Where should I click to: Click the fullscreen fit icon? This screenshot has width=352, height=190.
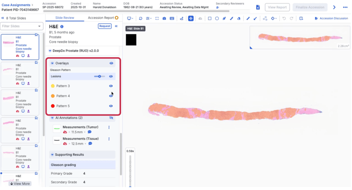[157, 18]
